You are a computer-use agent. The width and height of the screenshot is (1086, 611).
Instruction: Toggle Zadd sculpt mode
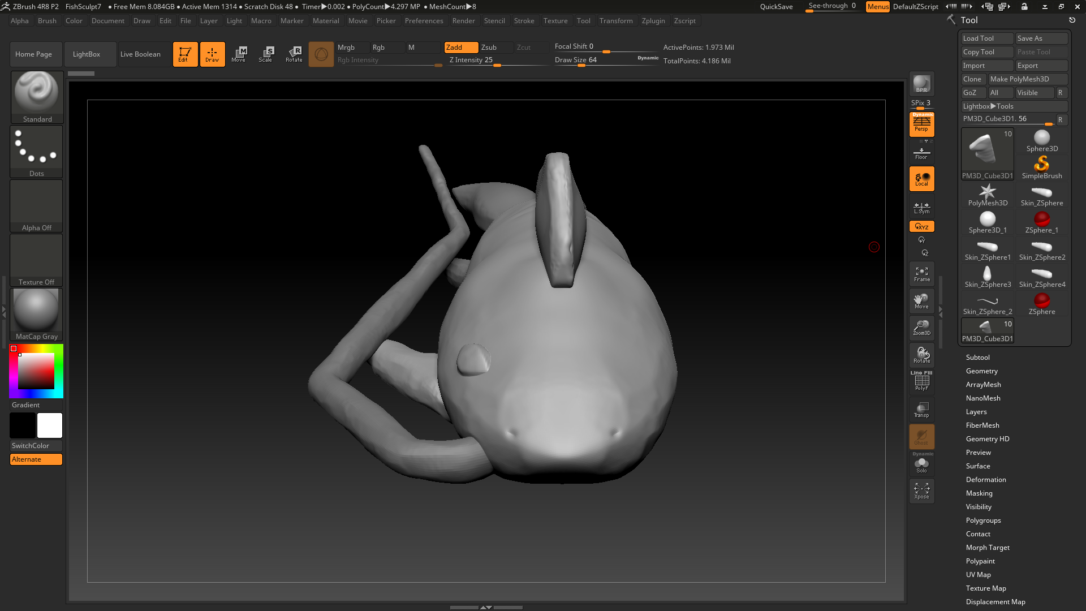point(461,48)
